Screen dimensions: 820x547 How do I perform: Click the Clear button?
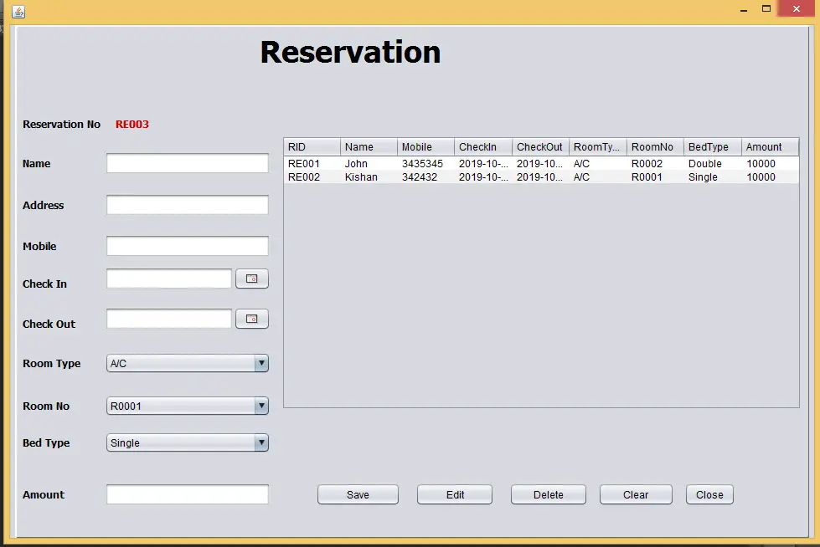click(x=636, y=494)
